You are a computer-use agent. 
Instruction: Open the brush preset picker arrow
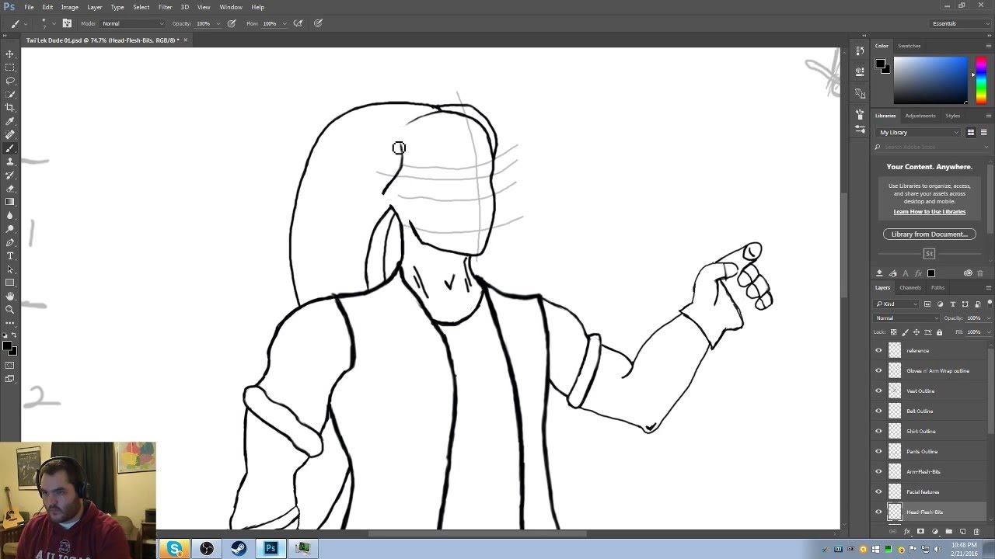(53, 23)
